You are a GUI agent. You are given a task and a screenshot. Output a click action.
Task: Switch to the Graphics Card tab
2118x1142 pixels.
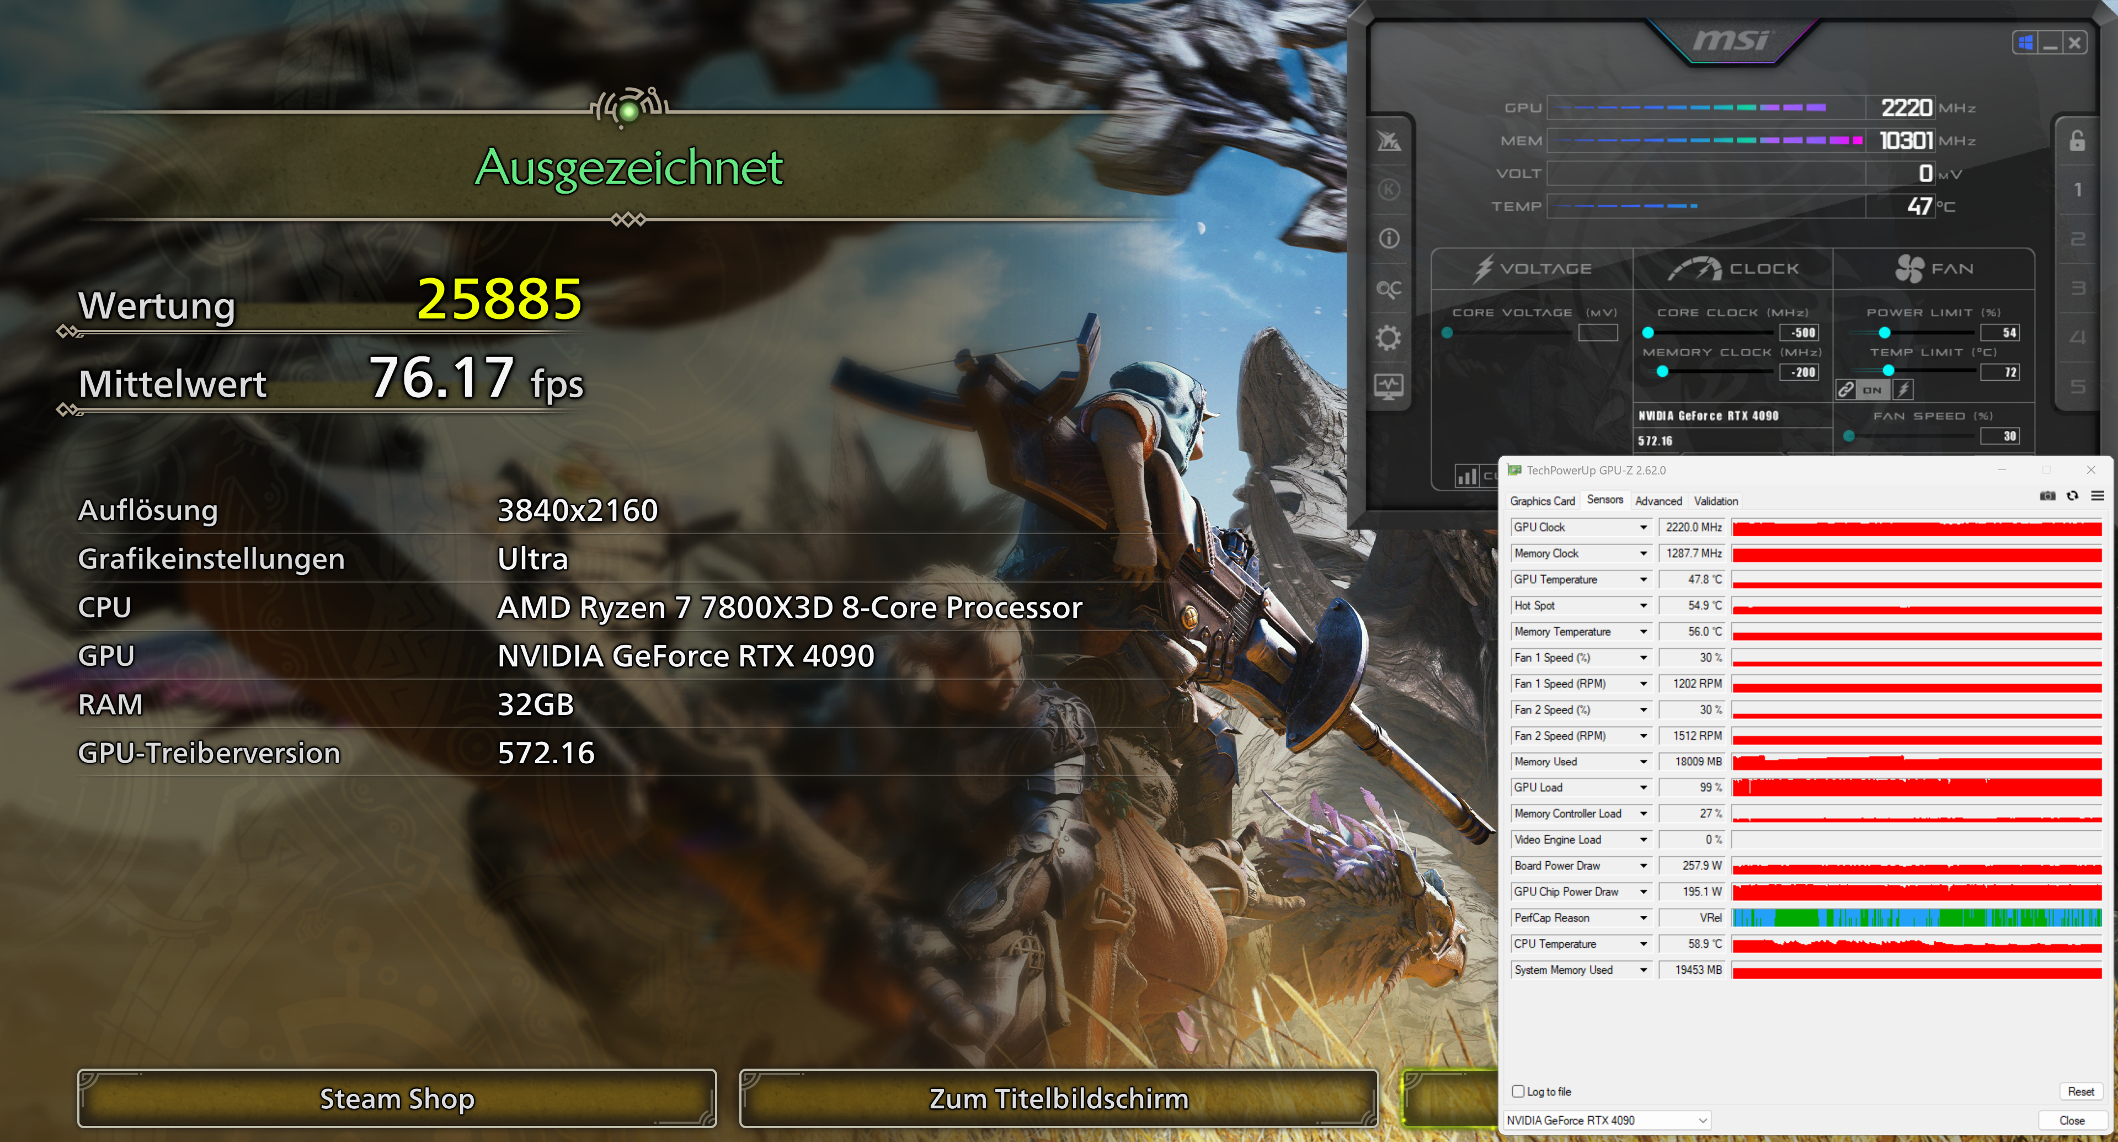coord(1541,501)
